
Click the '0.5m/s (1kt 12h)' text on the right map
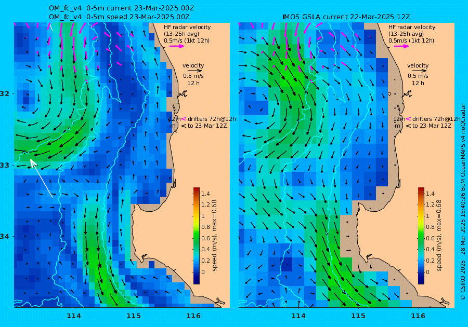point(411,40)
